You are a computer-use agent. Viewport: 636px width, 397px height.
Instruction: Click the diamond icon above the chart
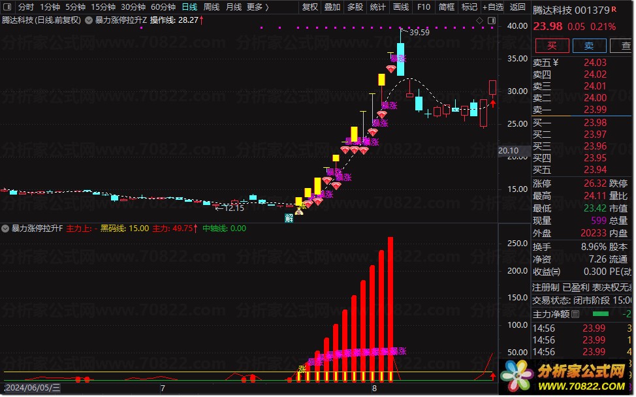point(479,20)
